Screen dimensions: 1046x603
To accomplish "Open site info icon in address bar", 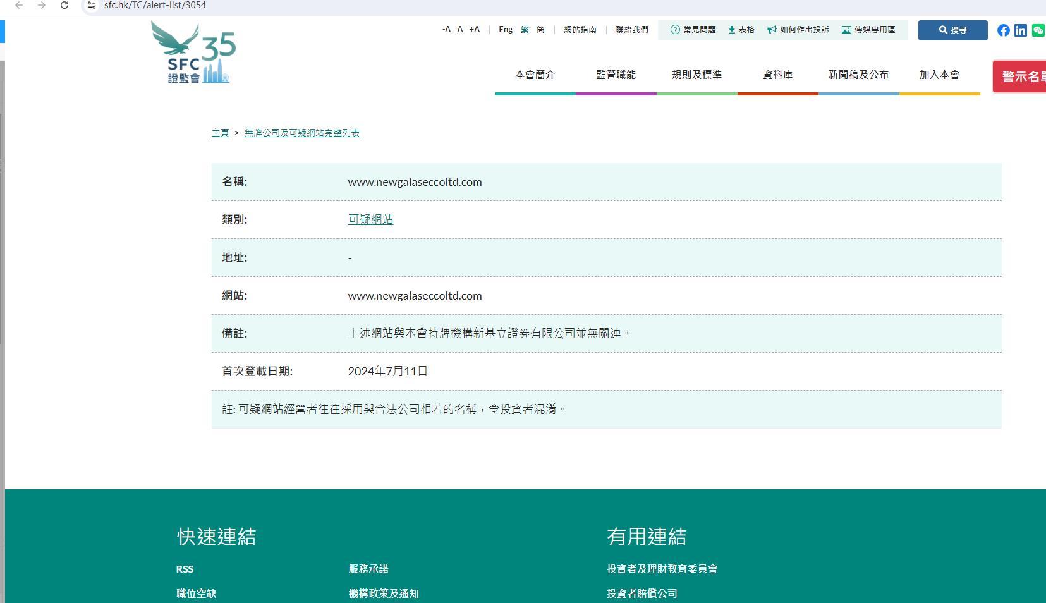I will click(x=92, y=5).
